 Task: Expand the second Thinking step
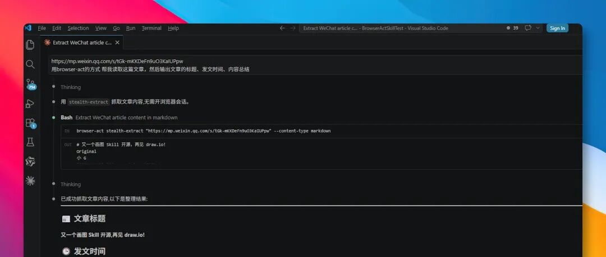(71, 184)
